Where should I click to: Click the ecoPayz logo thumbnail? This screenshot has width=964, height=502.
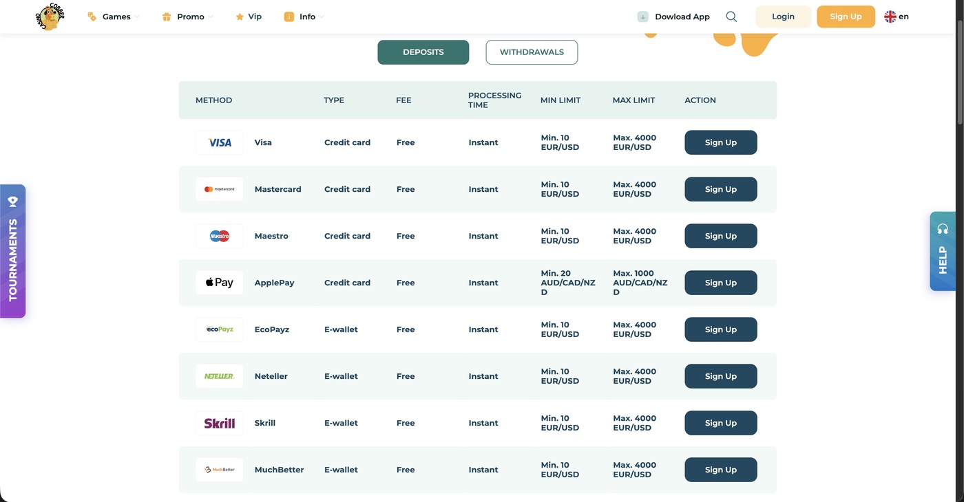click(220, 329)
